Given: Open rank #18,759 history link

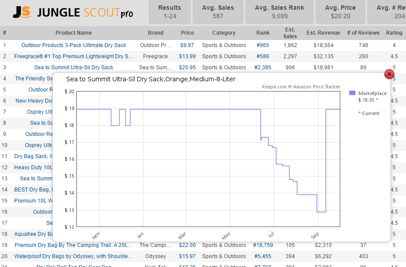Looking at the screenshot, I should tap(263, 245).
